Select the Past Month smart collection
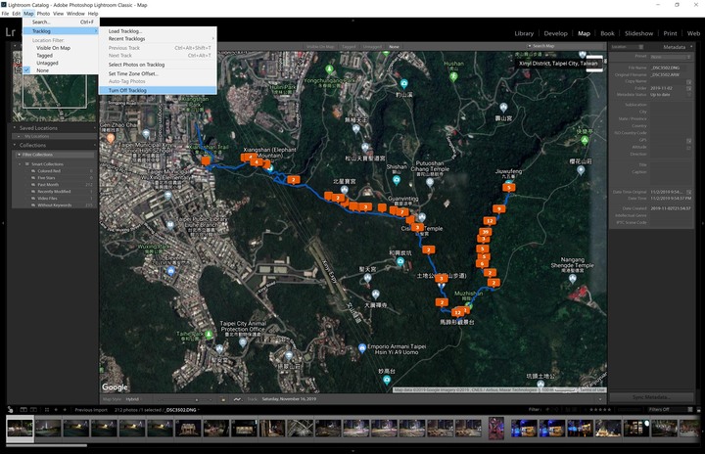Viewport: 705px width, 454px height. coord(48,185)
